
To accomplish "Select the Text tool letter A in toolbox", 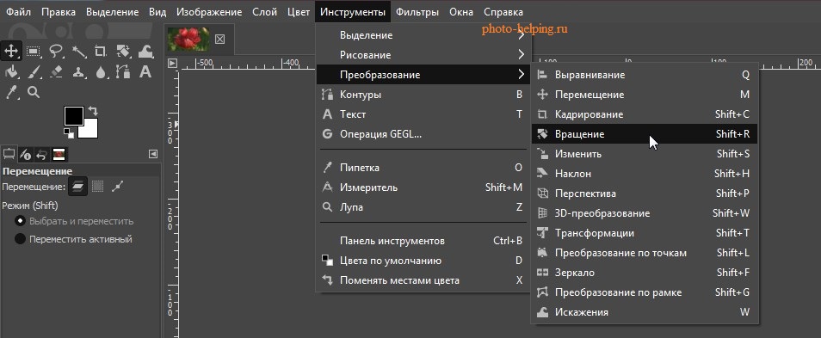I will pyautogui.click(x=145, y=71).
